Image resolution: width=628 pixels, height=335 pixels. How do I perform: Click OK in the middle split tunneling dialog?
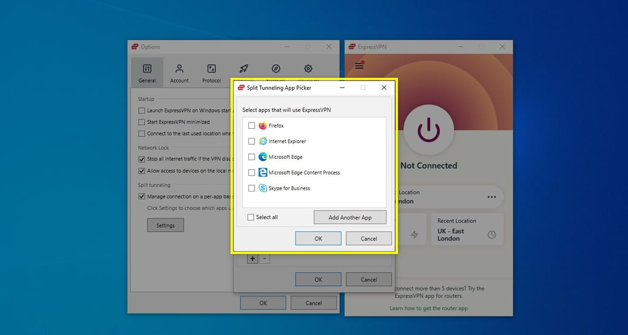tap(318, 280)
